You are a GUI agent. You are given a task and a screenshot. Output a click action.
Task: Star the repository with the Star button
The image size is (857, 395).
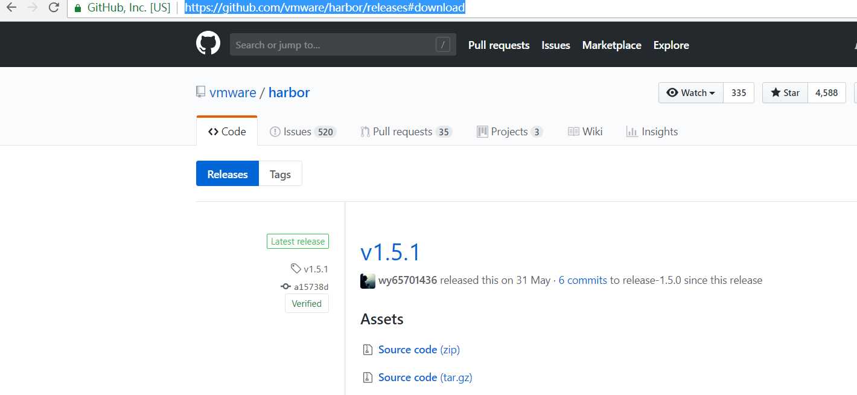(x=785, y=92)
